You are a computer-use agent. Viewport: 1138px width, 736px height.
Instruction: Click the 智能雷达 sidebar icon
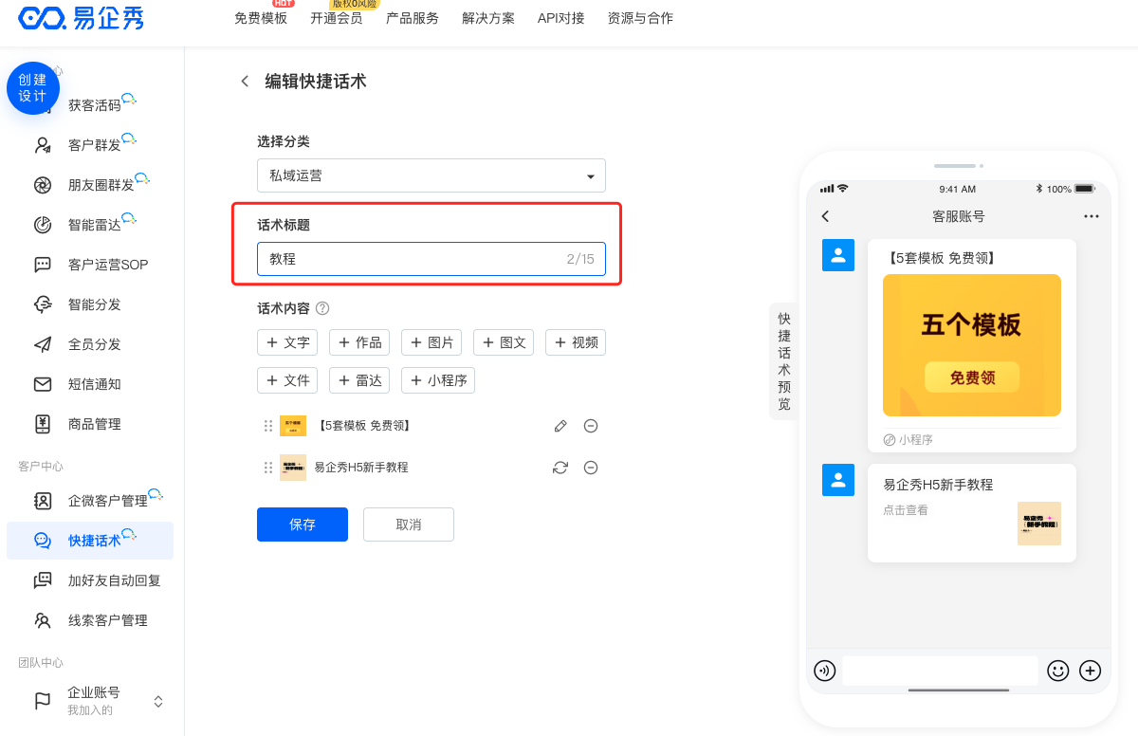click(43, 225)
